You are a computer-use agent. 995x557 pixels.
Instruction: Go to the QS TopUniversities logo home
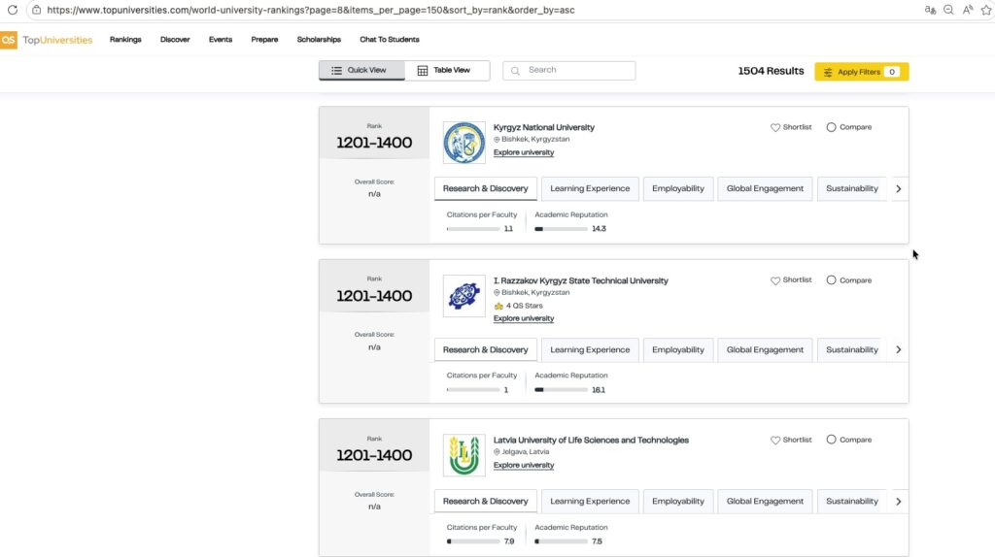[x=47, y=39]
